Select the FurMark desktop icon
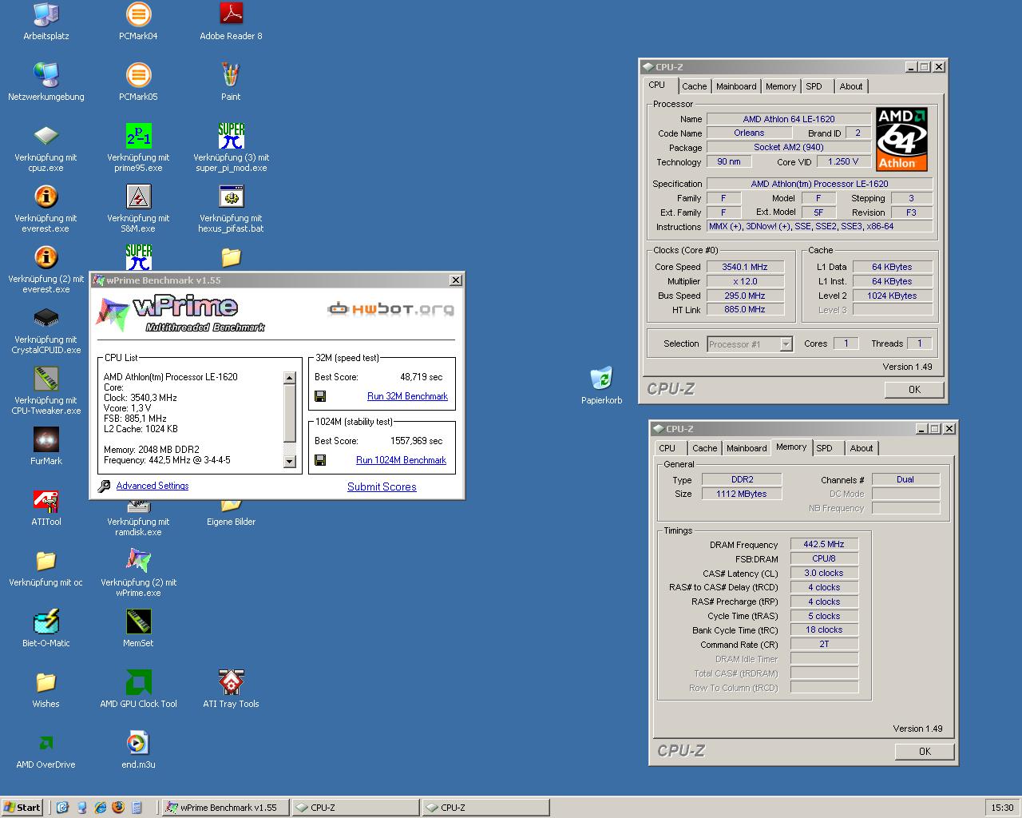Screen dimensions: 1022x818 46,439
